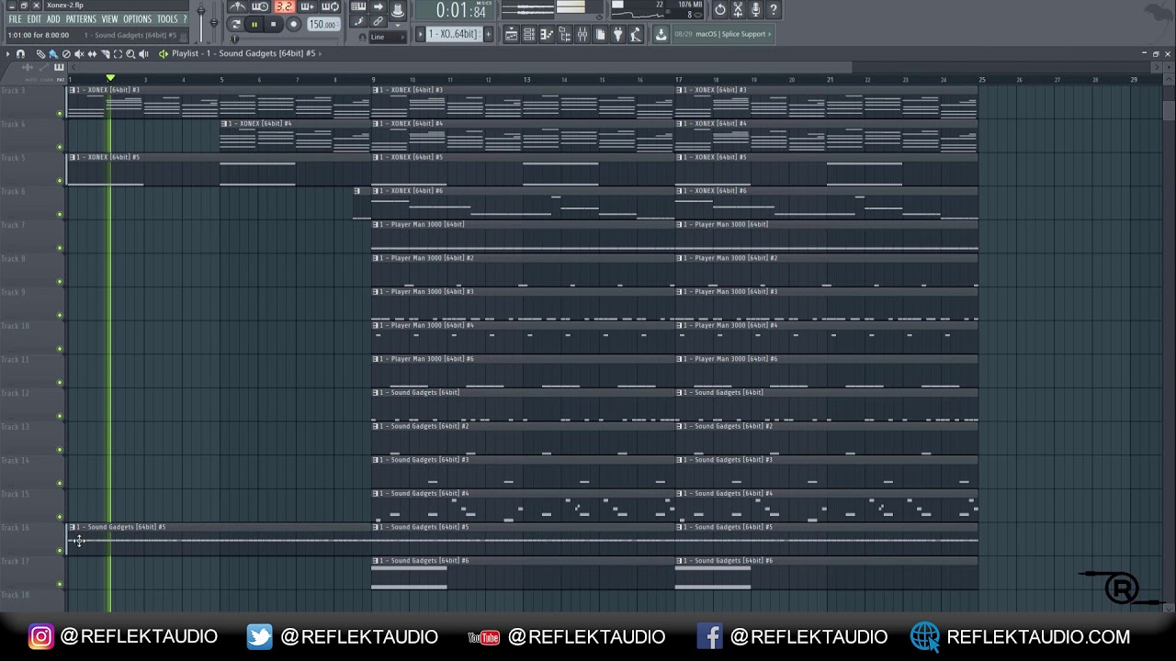The width and height of the screenshot is (1176, 661).
Task: Mute Track 5 using its green dot
Action: 61,181
